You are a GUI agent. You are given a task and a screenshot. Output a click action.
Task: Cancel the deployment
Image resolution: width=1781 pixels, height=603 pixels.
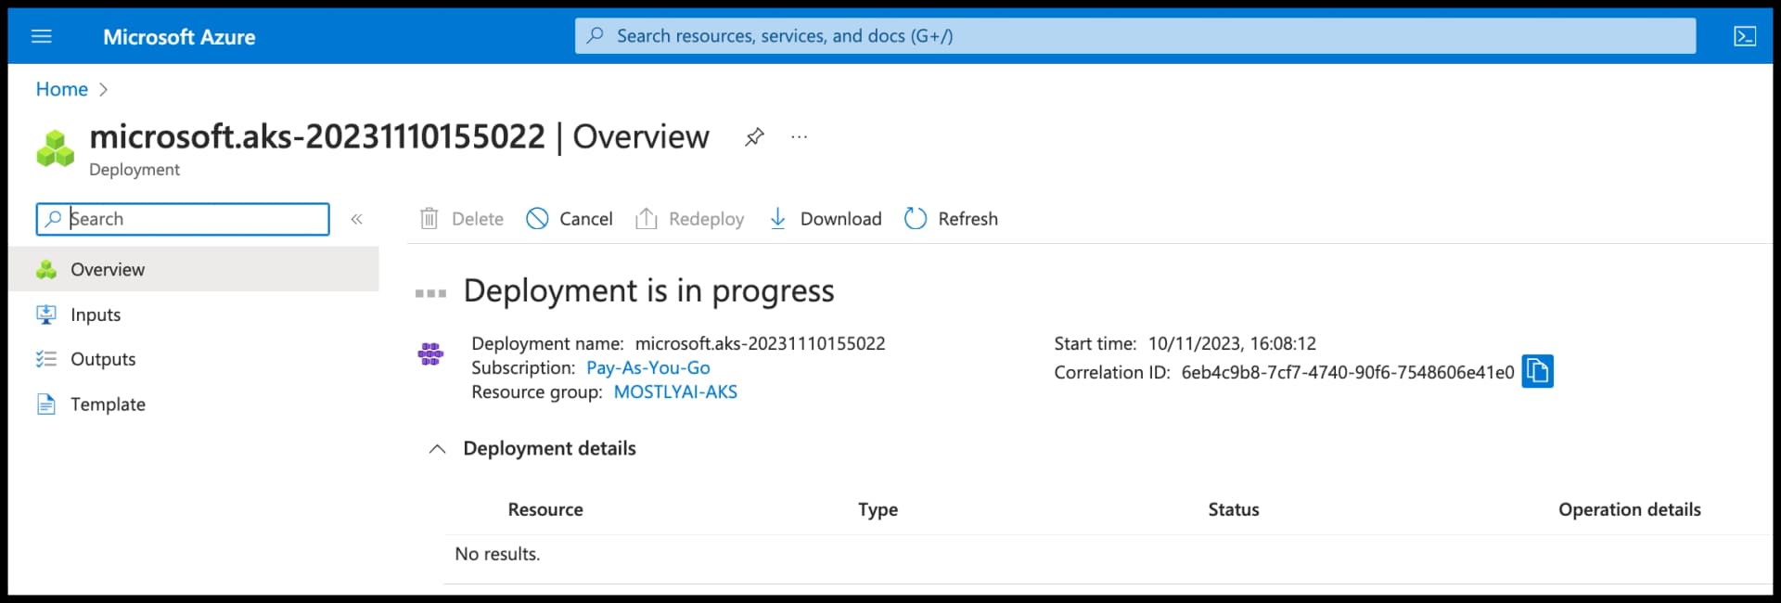click(x=570, y=219)
